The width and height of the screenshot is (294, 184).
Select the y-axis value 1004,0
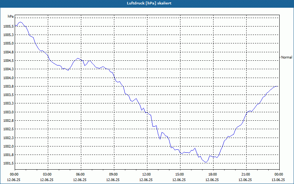(8, 78)
